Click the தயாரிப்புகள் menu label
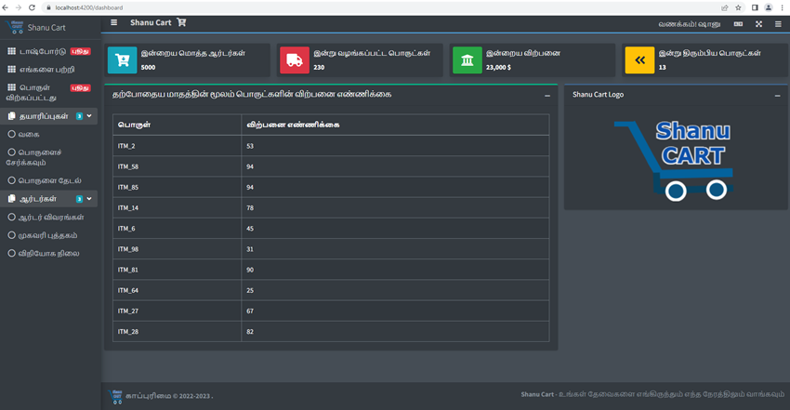 coord(44,116)
